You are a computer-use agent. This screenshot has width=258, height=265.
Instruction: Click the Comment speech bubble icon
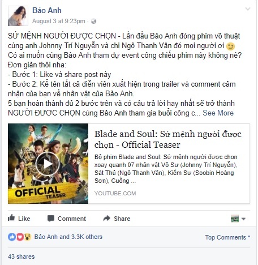tap(51, 219)
